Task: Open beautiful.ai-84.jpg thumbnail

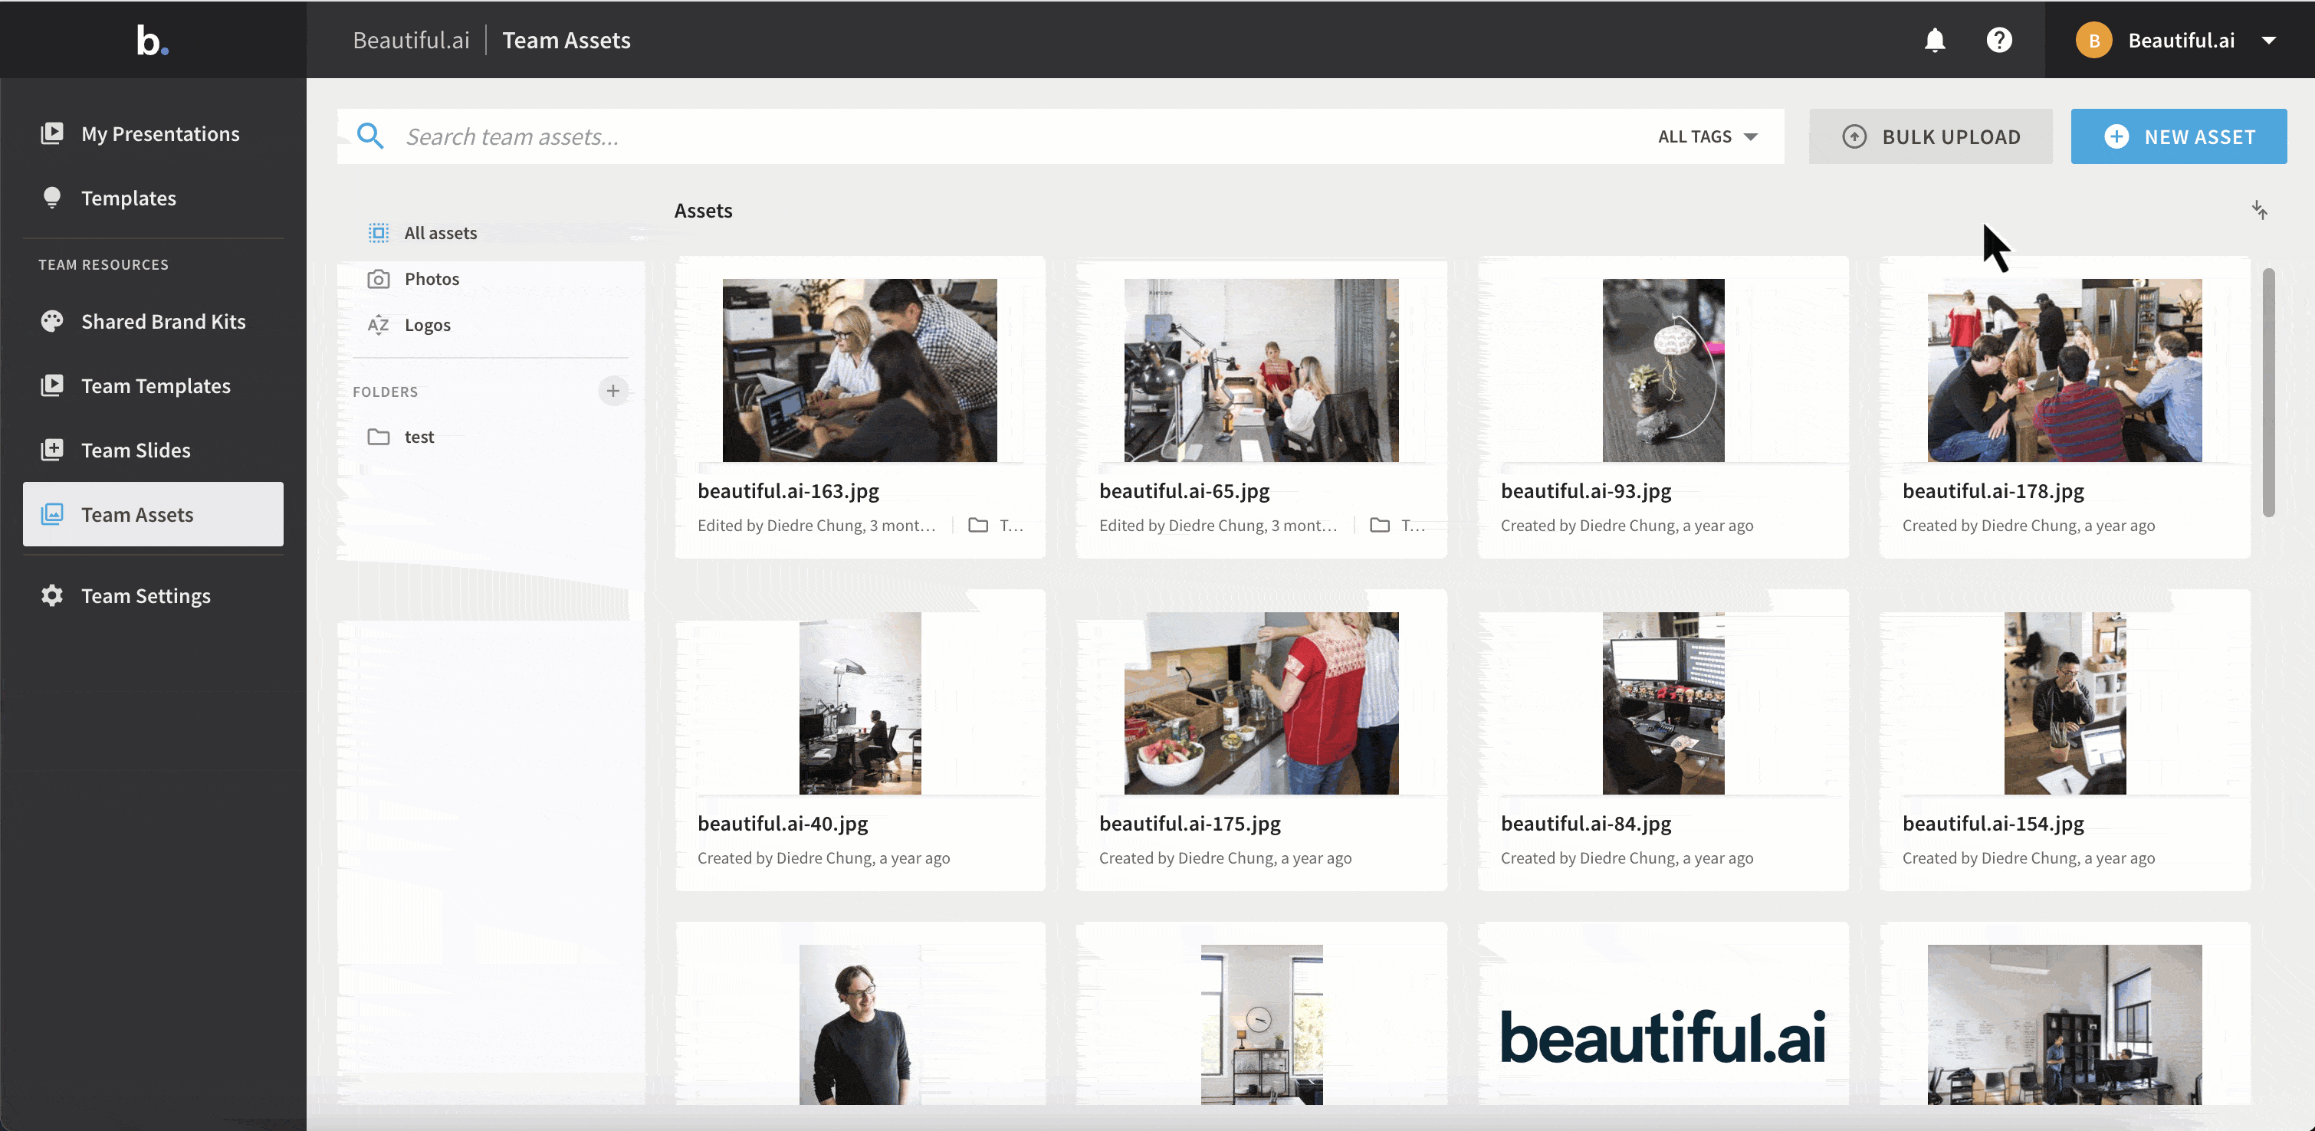Action: [x=1663, y=703]
